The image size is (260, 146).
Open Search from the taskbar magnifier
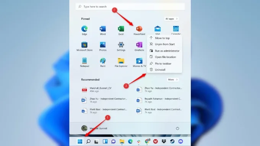coord(88,141)
